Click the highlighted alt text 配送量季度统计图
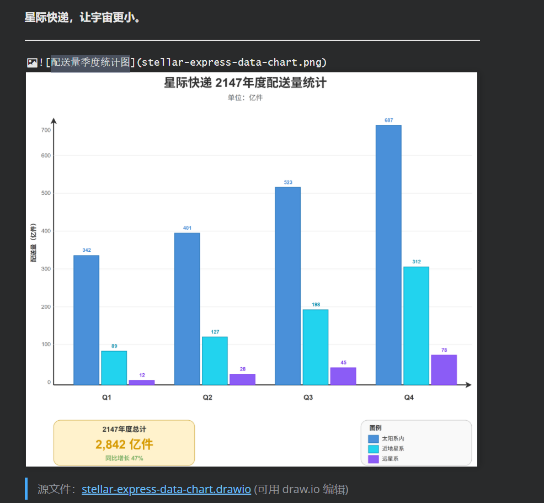The width and height of the screenshot is (544, 503). [90, 62]
